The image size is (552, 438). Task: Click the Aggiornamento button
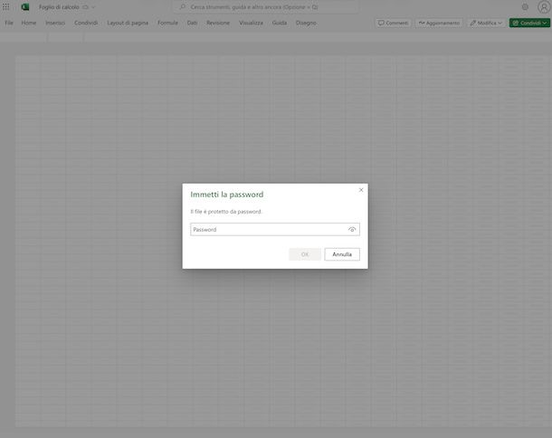pos(439,23)
